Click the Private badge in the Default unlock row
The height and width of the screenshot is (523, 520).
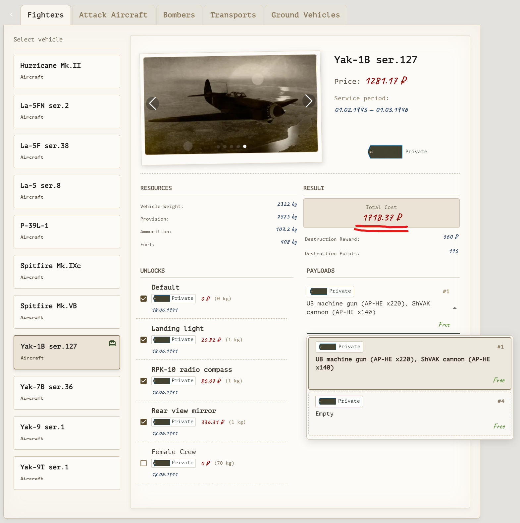click(x=174, y=298)
